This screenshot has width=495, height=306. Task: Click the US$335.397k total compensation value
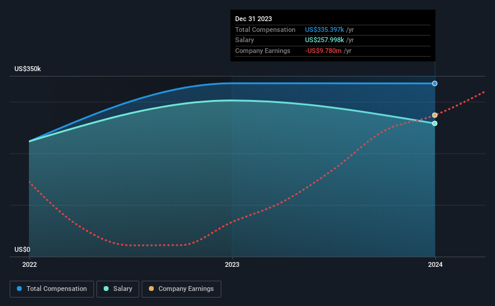(324, 30)
